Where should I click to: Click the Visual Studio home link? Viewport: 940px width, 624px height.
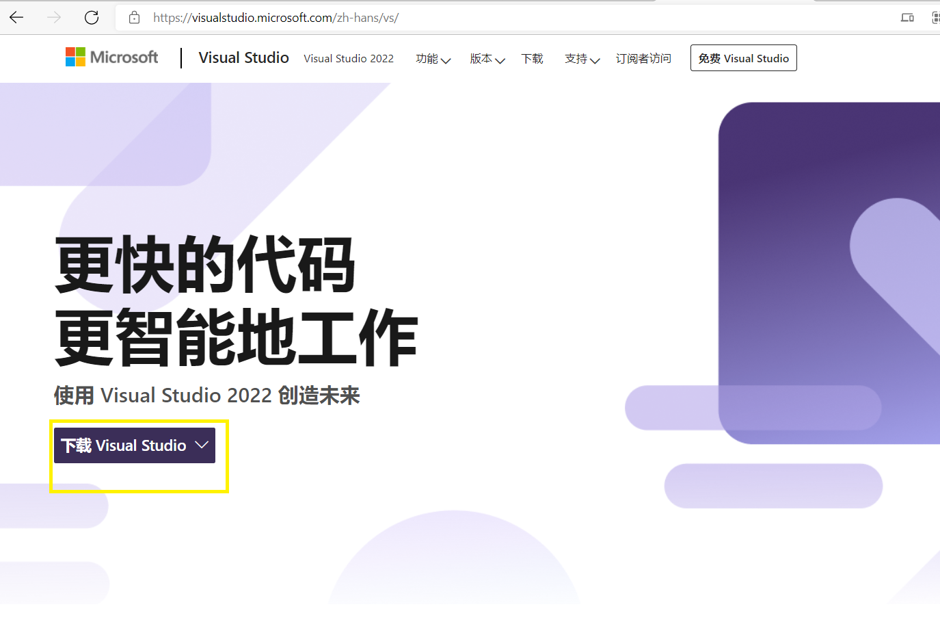(243, 57)
